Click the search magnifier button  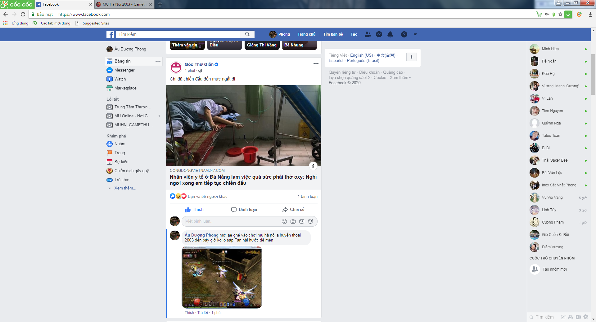click(247, 34)
